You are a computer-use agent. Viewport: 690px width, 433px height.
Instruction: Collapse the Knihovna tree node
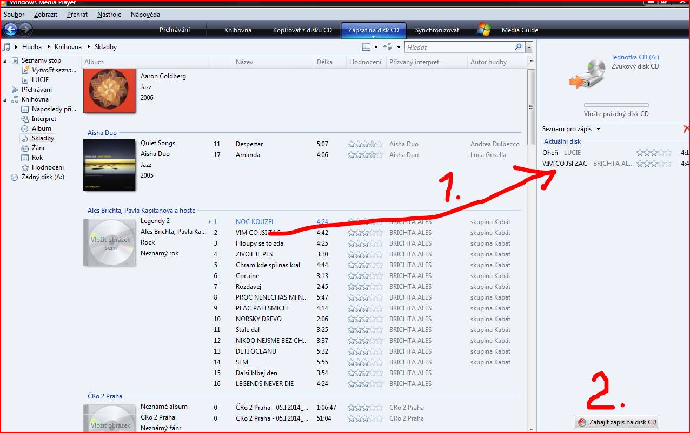(5, 99)
